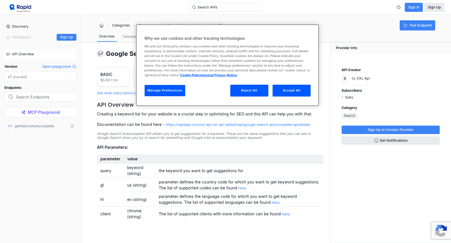
Task: Switch to the Tutorials tab
Action: (x=129, y=37)
